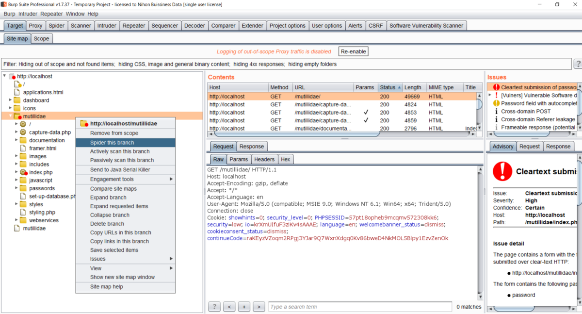
Task: Click the Vulners vulnerable software issue icon
Action: (496, 96)
